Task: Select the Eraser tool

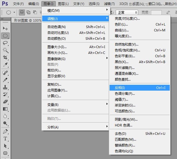Action: click(x=5, y=102)
